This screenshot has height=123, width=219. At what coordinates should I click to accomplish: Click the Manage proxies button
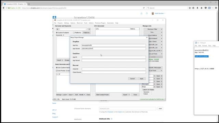[59, 95]
